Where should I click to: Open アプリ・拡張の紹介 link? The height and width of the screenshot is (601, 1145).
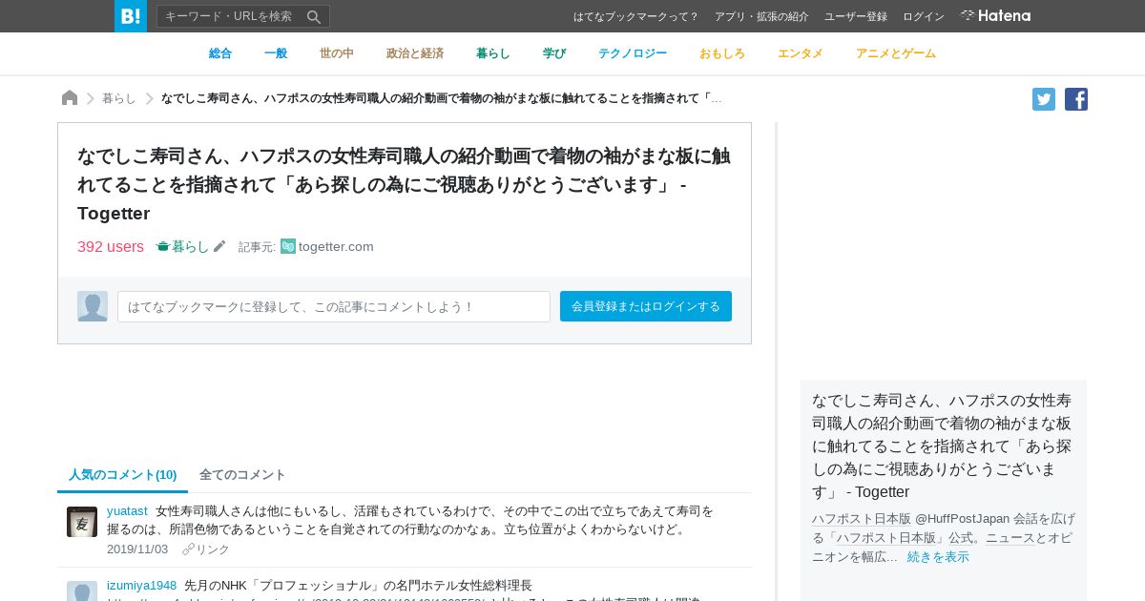pyautogui.click(x=761, y=16)
